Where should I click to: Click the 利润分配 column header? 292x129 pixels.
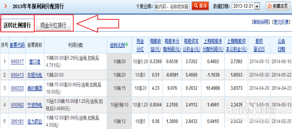(x=76, y=45)
